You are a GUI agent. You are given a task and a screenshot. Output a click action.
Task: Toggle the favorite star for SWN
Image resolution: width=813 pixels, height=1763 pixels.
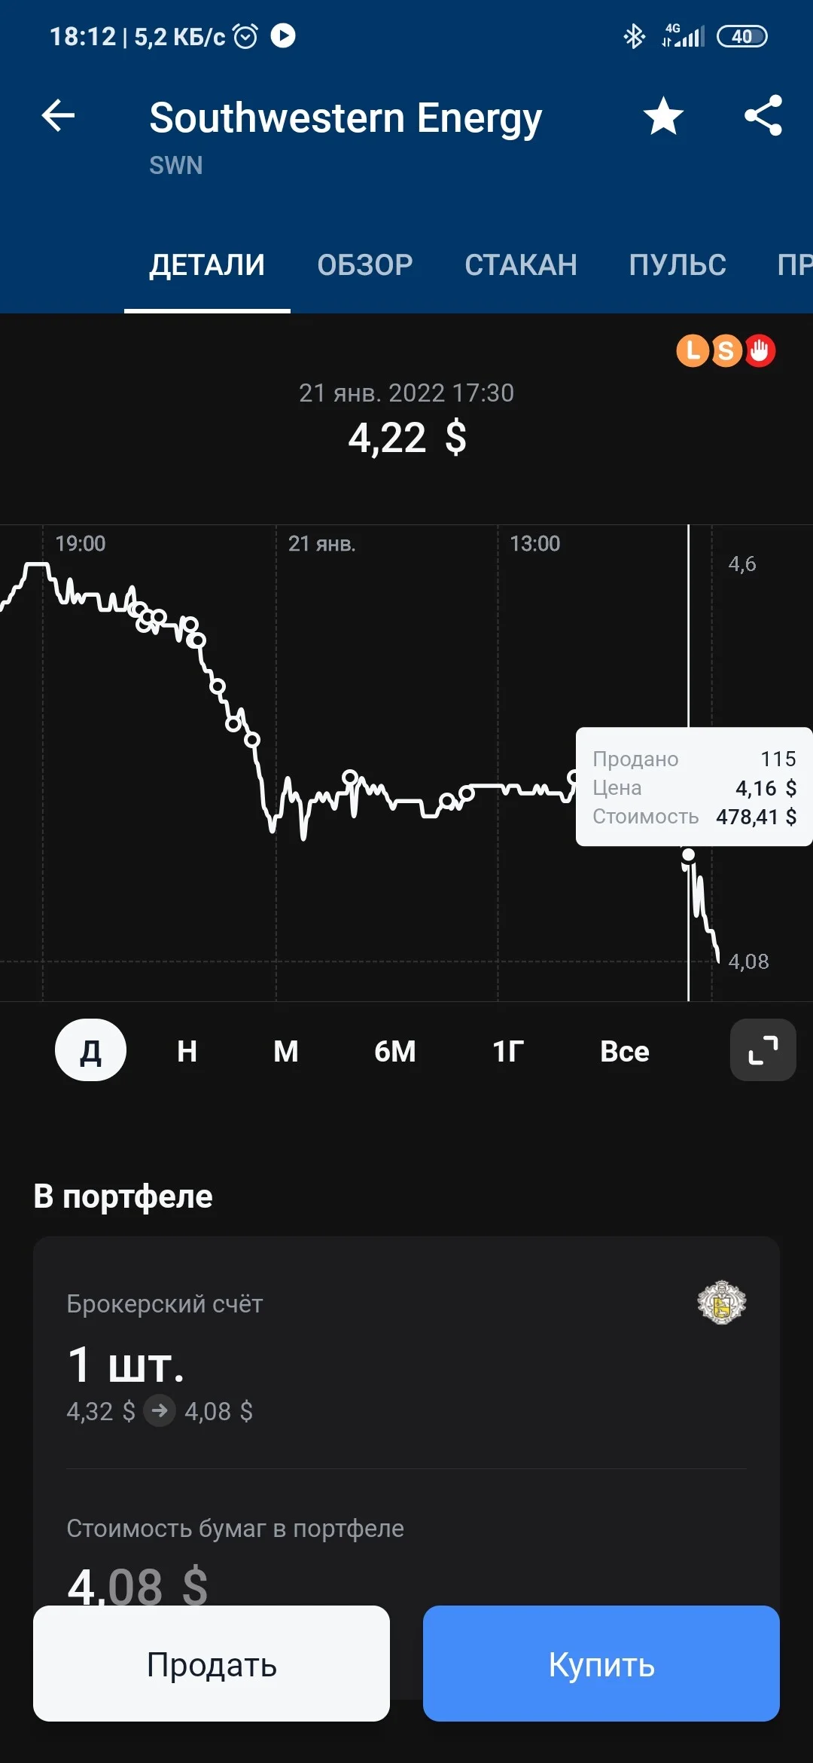pos(663,116)
